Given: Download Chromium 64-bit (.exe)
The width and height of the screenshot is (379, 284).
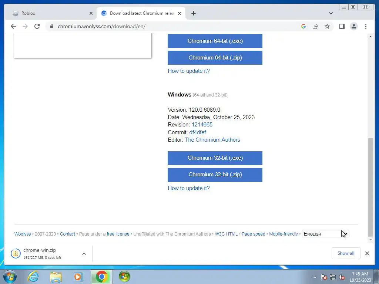Looking at the screenshot, I should point(215,41).
